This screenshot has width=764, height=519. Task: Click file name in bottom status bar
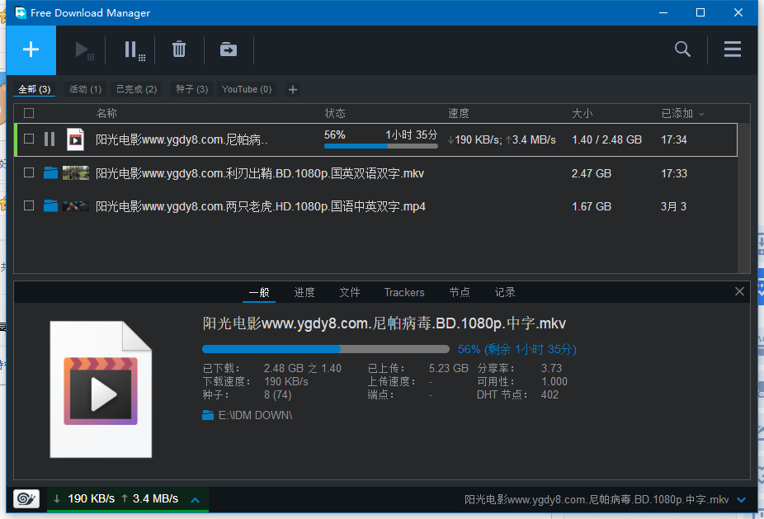coord(597,499)
